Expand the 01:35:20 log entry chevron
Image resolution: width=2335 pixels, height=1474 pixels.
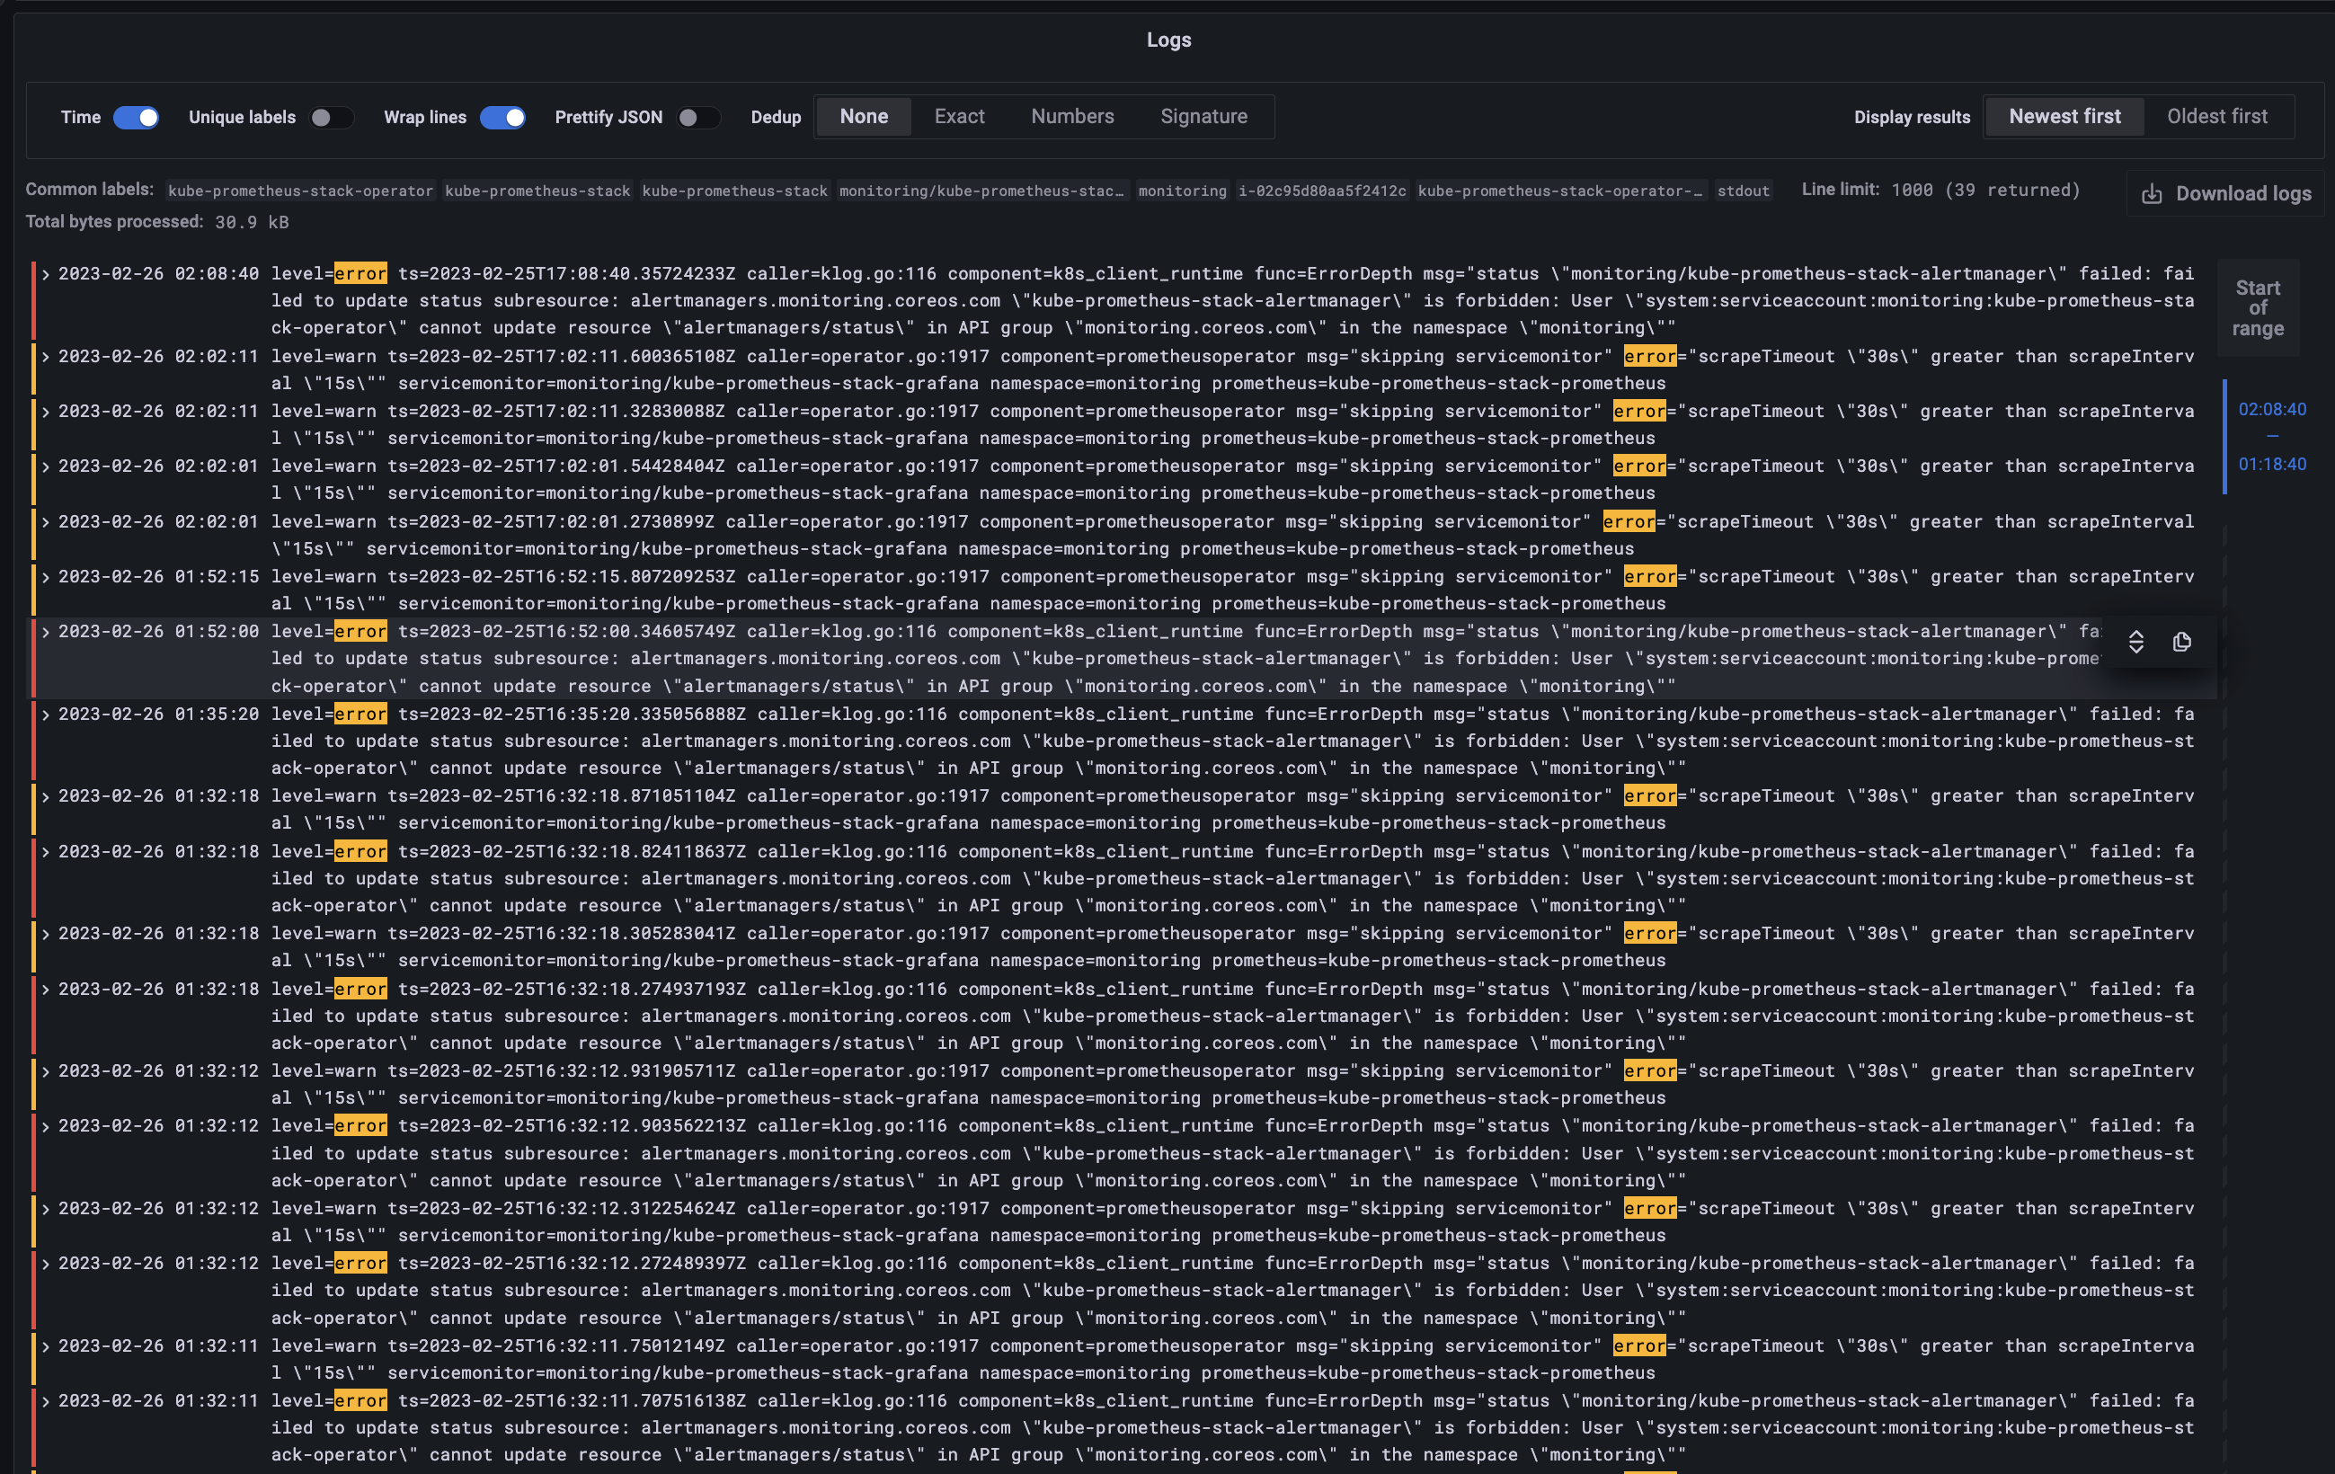point(46,715)
